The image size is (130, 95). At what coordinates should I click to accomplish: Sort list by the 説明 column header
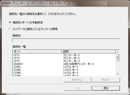(89, 52)
